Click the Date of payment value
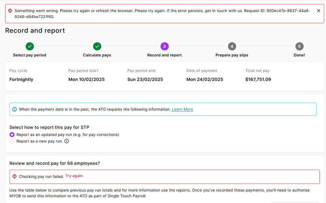This screenshot has height=203, width=326. tap(204, 80)
